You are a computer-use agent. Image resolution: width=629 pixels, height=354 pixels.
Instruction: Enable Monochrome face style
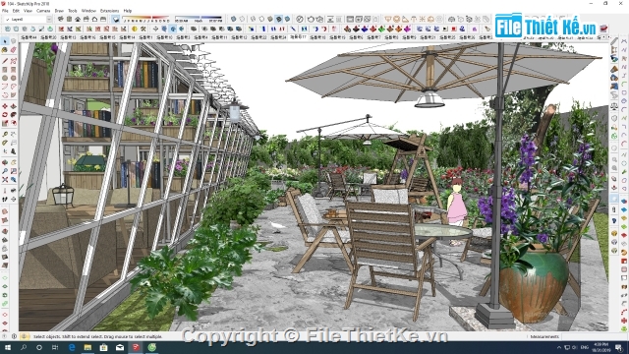(287, 20)
